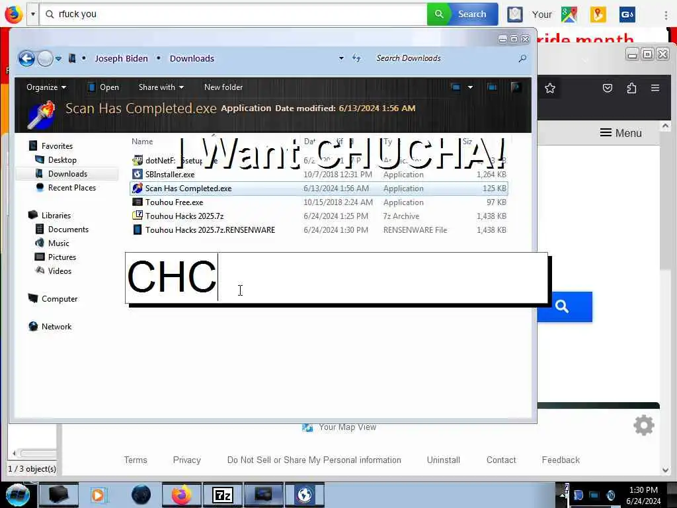The height and width of the screenshot is (508, 677).
Task: Click the search field containing 'rfuck you'
Action: pyautogui.click(x=233, y=15)
